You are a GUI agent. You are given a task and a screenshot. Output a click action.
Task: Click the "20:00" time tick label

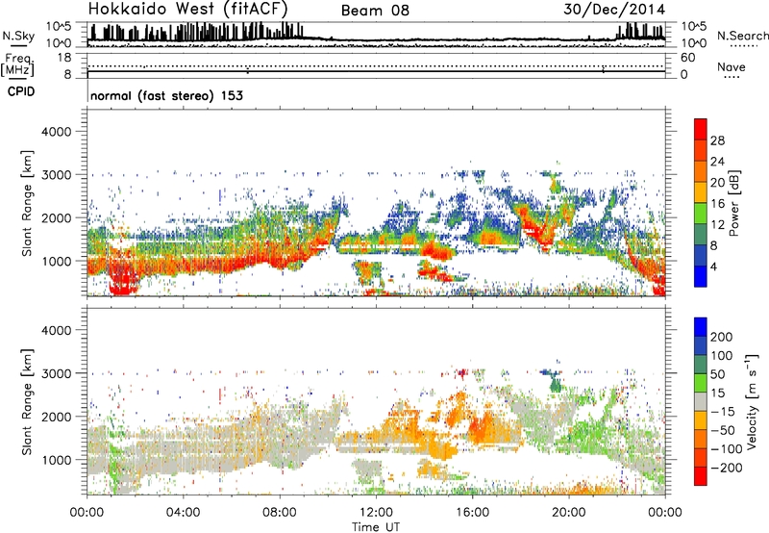pos(568,513)
